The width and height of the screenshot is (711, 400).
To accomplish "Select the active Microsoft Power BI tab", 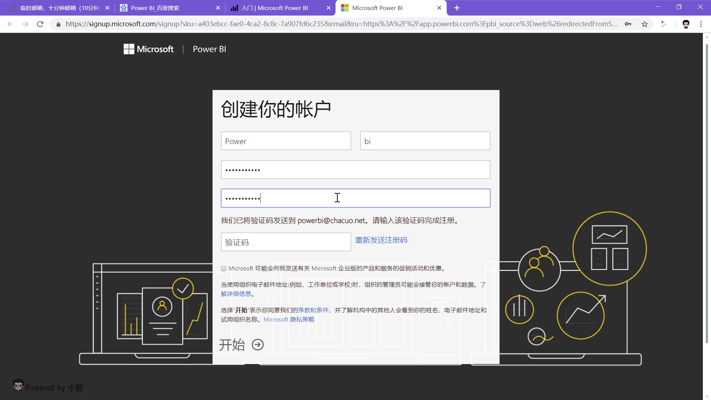I will point(391,8).
